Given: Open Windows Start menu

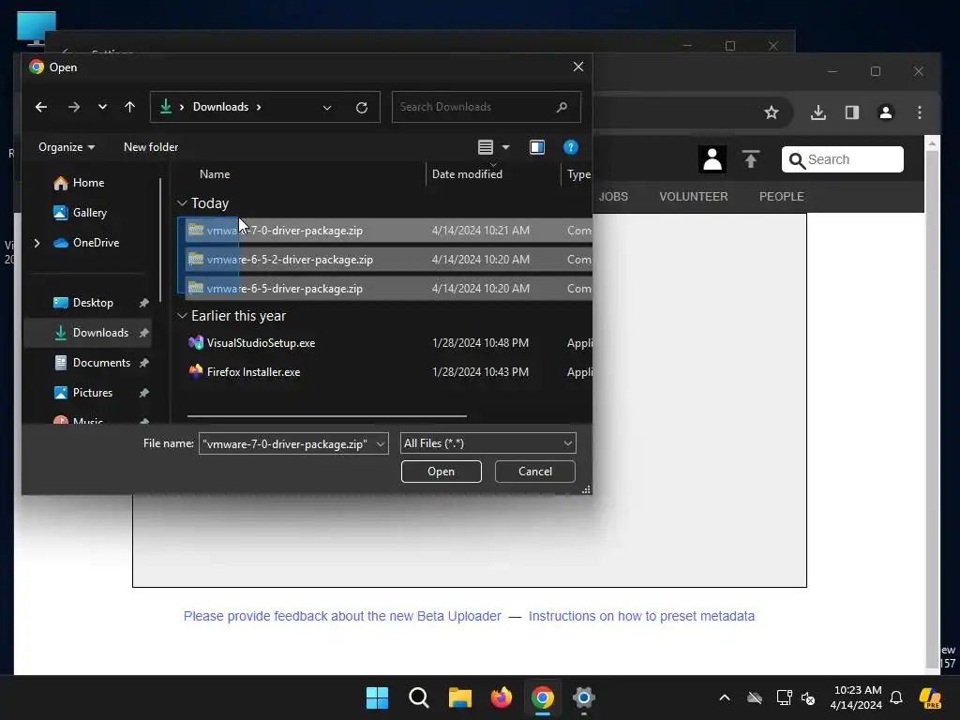Looking at the screenshot, I should (x=377, y=697).
